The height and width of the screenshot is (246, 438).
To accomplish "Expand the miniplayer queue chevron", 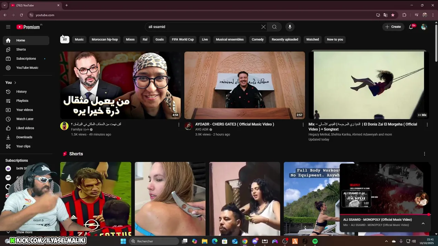I will pos(423,223).
